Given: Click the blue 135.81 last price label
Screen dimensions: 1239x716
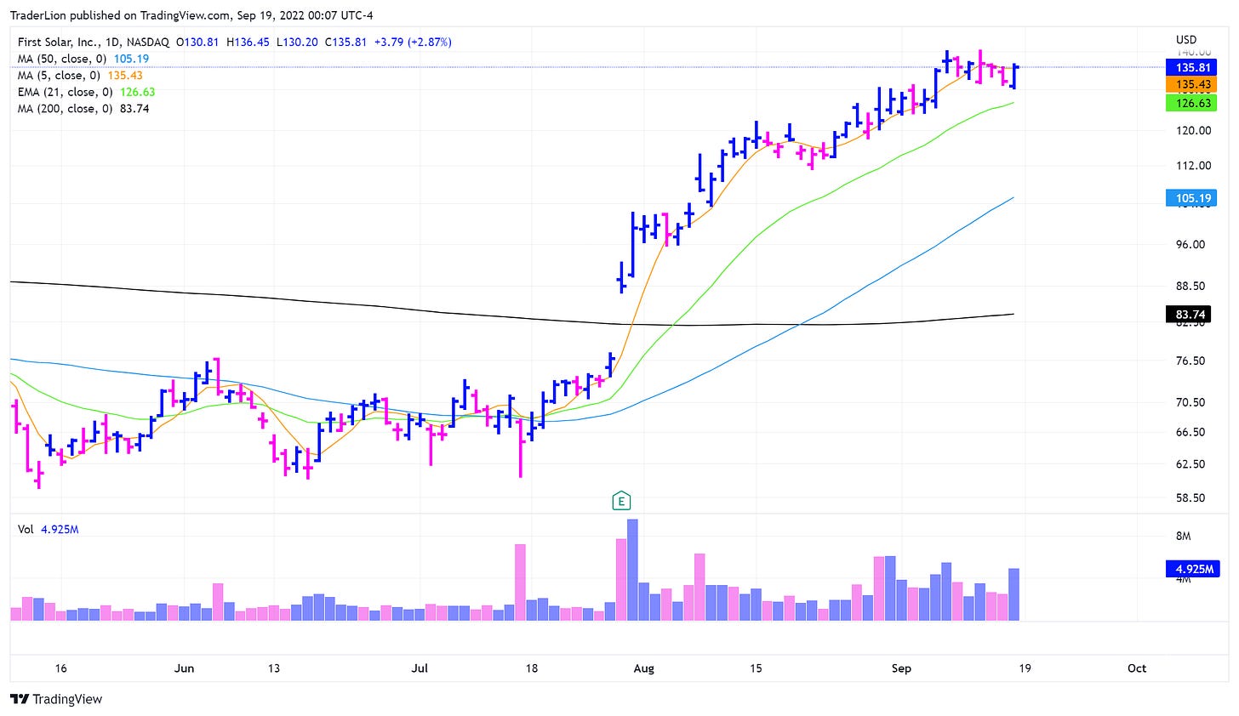Looking at the screenshot, I should [1193, 67].
